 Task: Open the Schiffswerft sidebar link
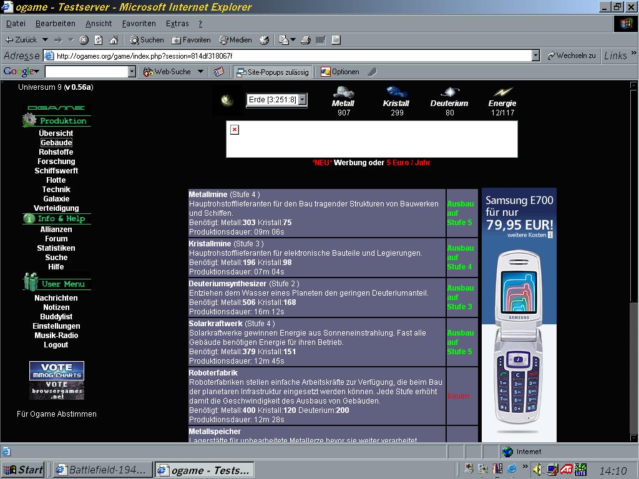[56, 171]
